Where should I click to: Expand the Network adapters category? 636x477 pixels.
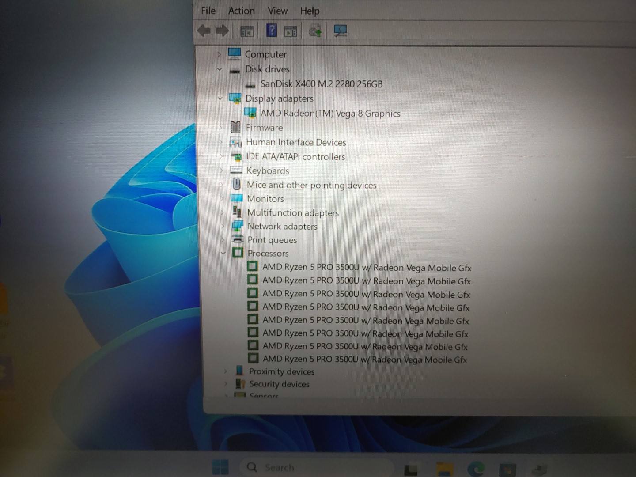pyautogui.click(x=223, y=226)
